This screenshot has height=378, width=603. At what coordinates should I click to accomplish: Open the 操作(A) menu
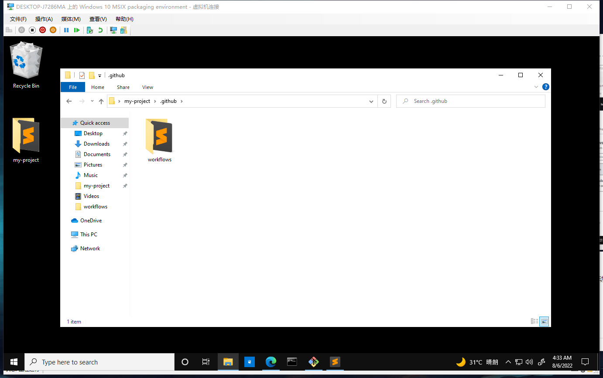click(44, 19)
